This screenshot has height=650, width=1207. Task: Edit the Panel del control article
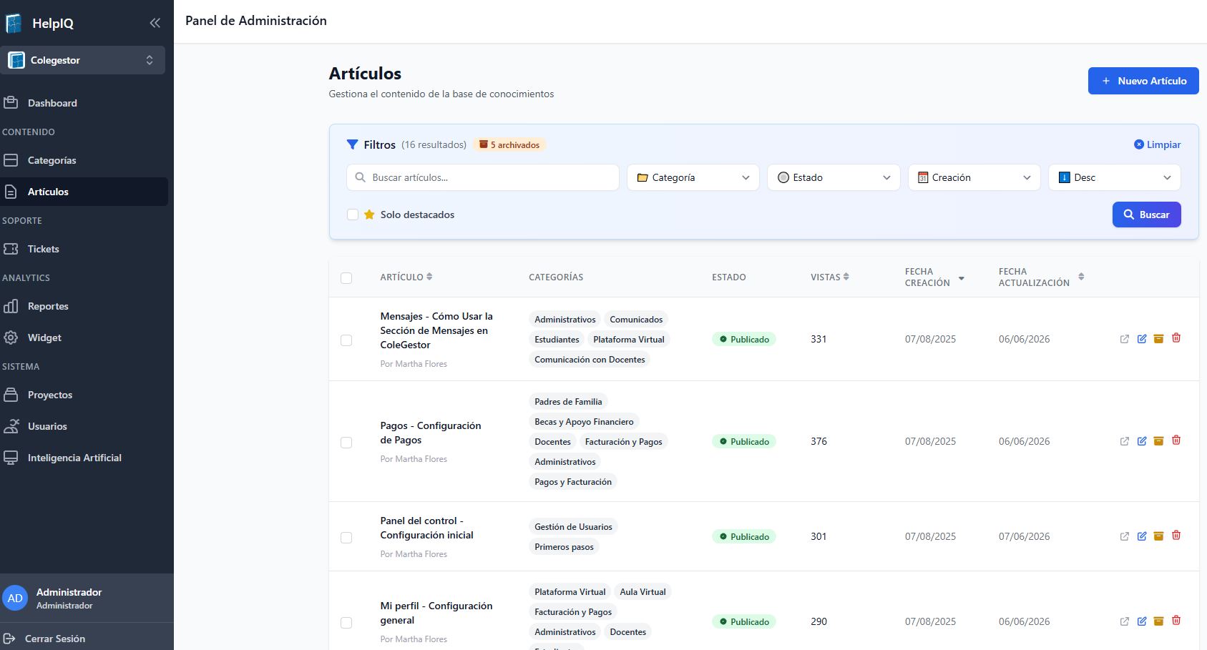tap(1142, 536)
